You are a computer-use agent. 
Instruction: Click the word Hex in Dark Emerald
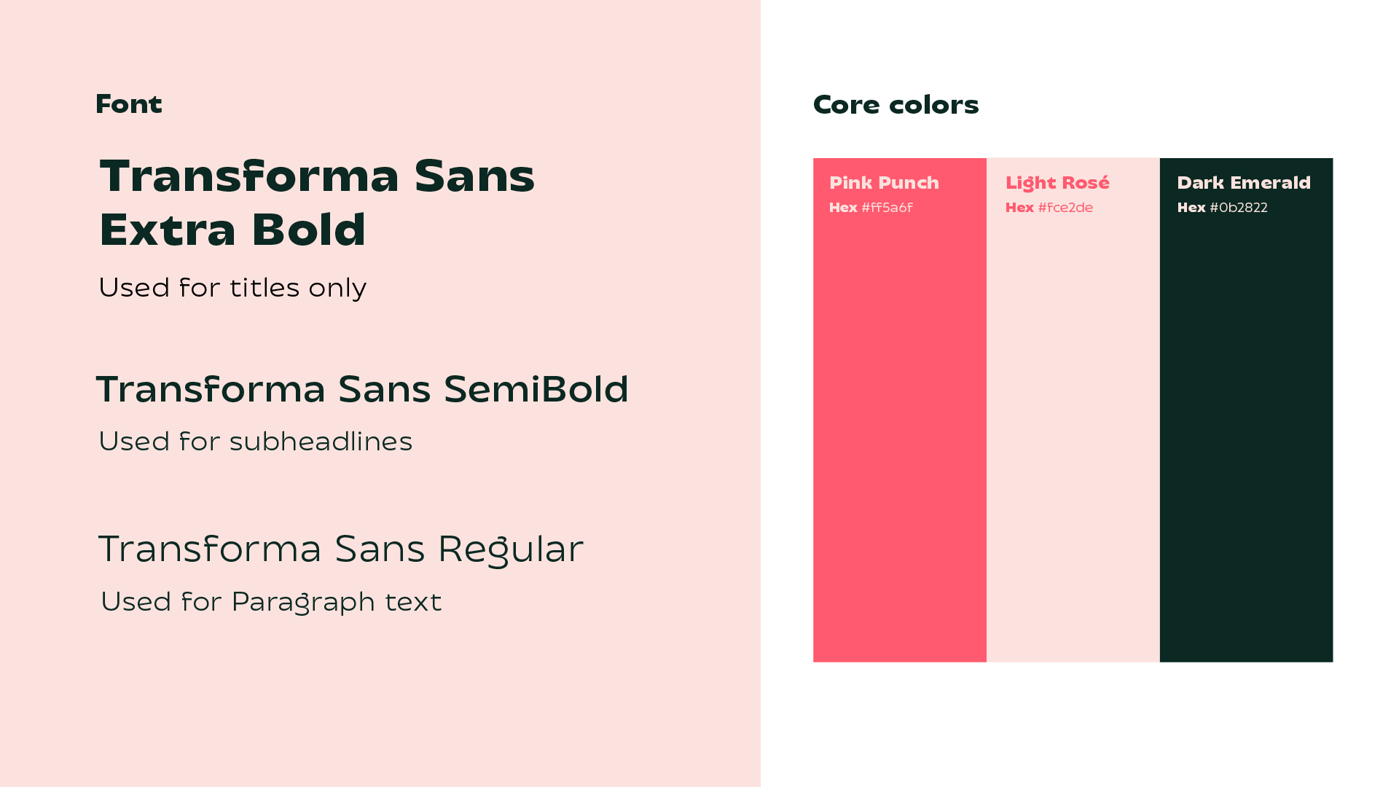1191,208
